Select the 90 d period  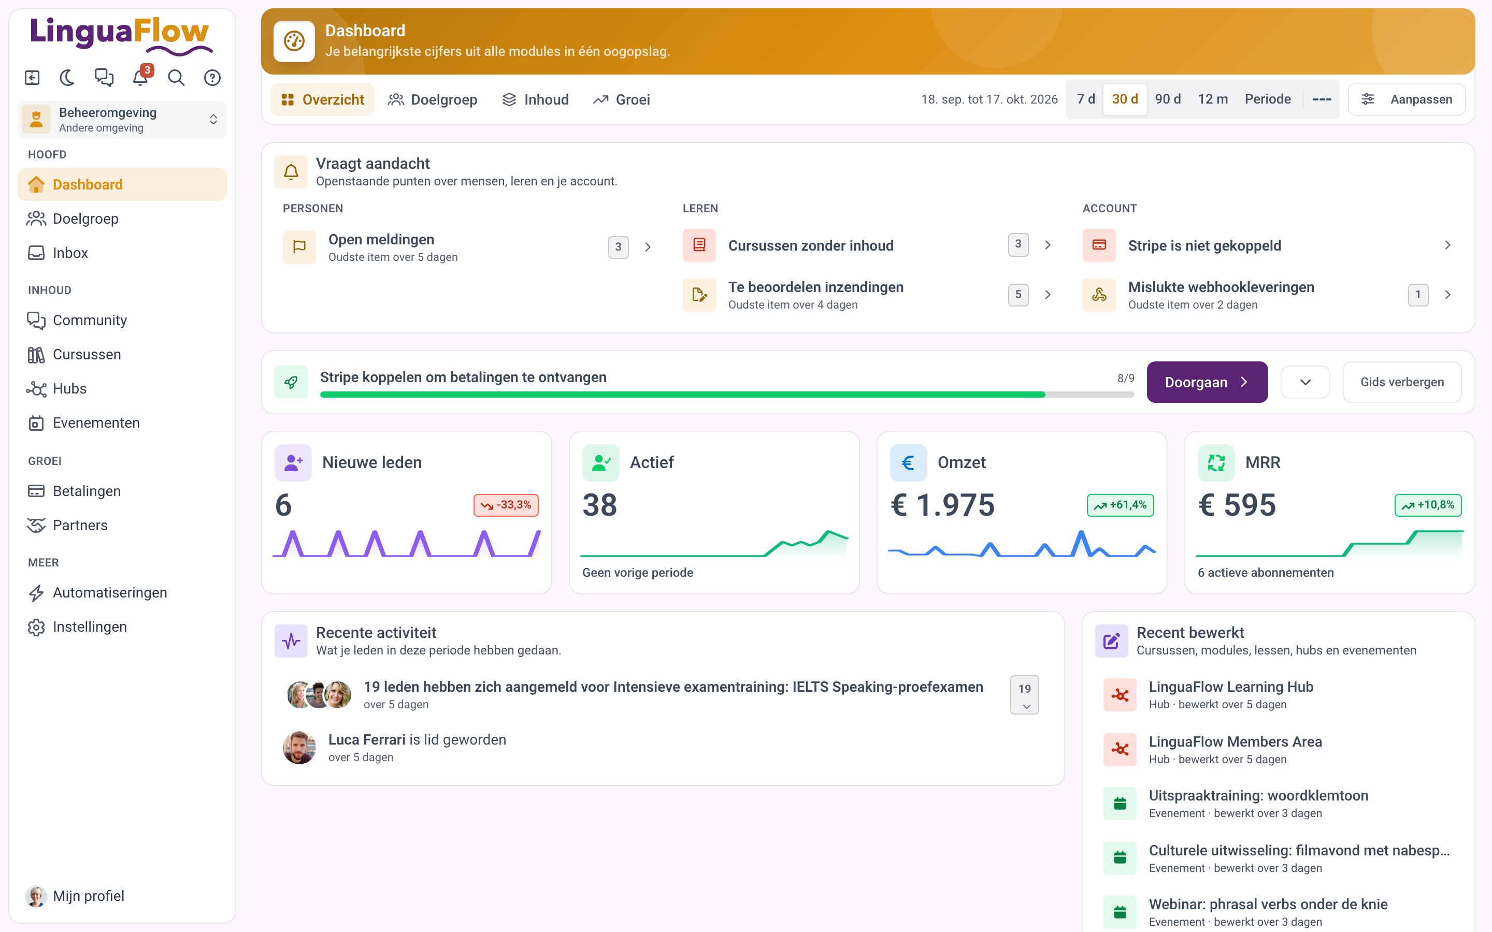[x=1168, y=99]
